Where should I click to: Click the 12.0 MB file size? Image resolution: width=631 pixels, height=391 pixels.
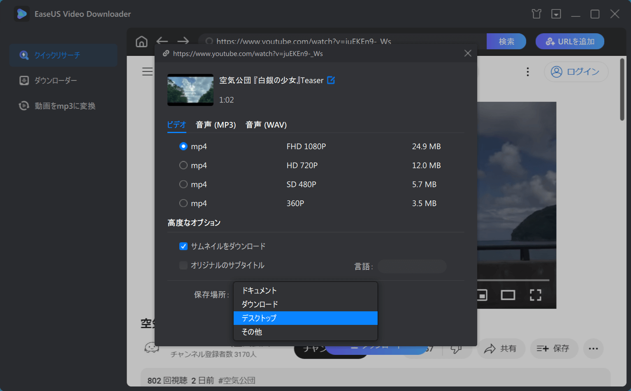pos(426,165)
